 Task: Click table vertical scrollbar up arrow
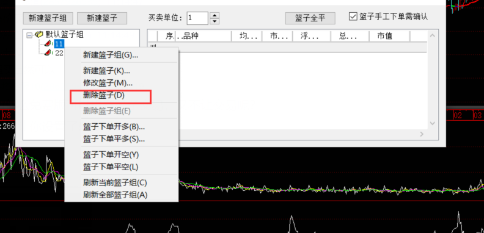(433, 36)
